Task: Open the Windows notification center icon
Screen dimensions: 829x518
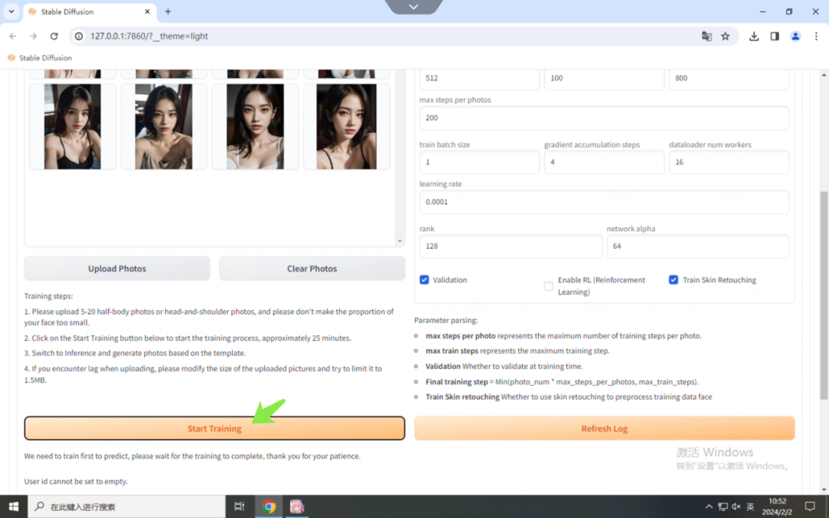Action: click(810, 506)
